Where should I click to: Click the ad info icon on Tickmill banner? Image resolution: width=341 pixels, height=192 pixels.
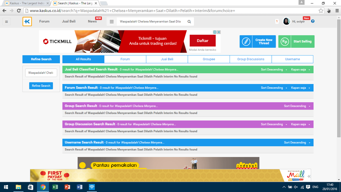click(215, 32)
